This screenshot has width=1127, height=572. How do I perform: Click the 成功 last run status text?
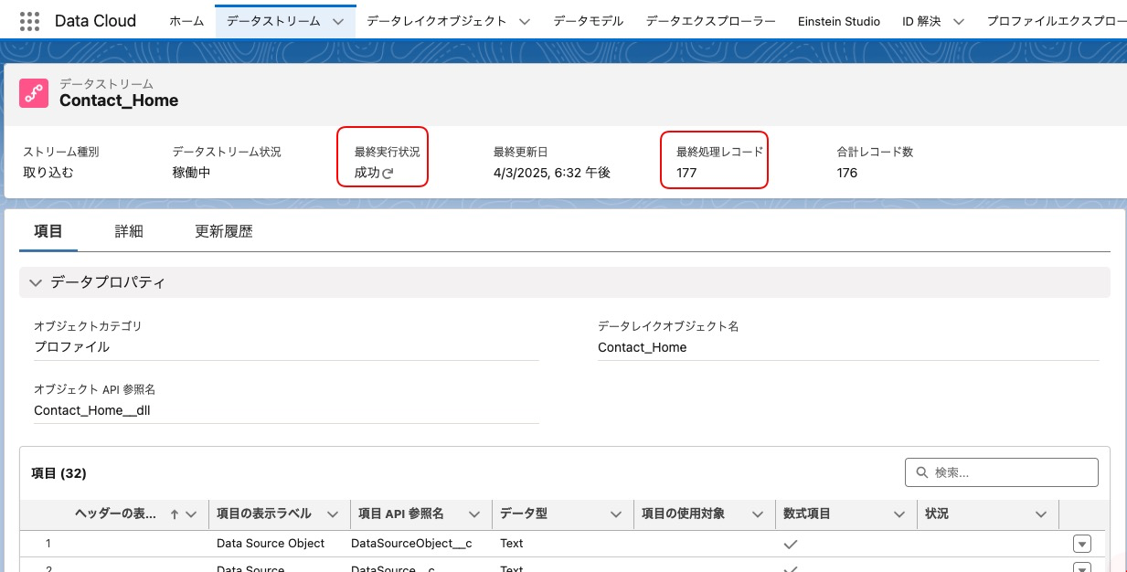[x=367, y=173]
